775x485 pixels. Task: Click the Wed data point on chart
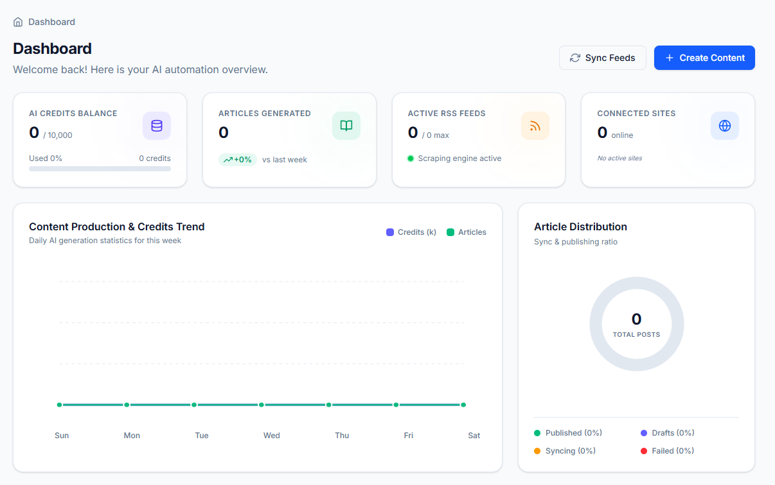tap(262, 405)
